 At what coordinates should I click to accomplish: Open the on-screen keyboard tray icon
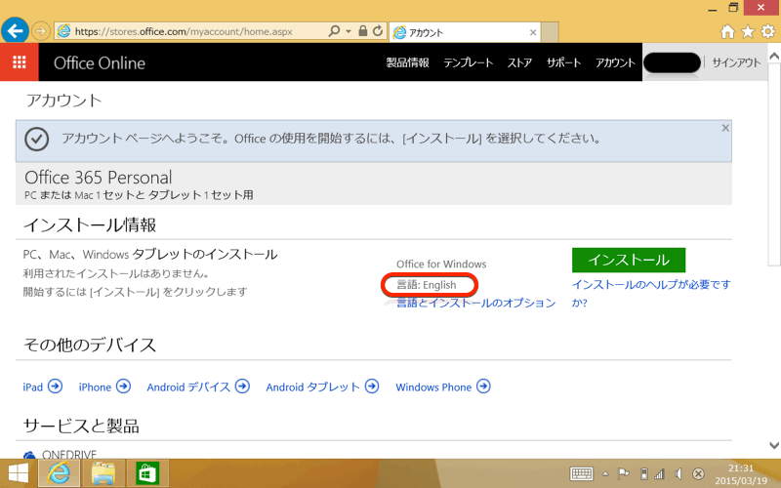tap(581, 473)
